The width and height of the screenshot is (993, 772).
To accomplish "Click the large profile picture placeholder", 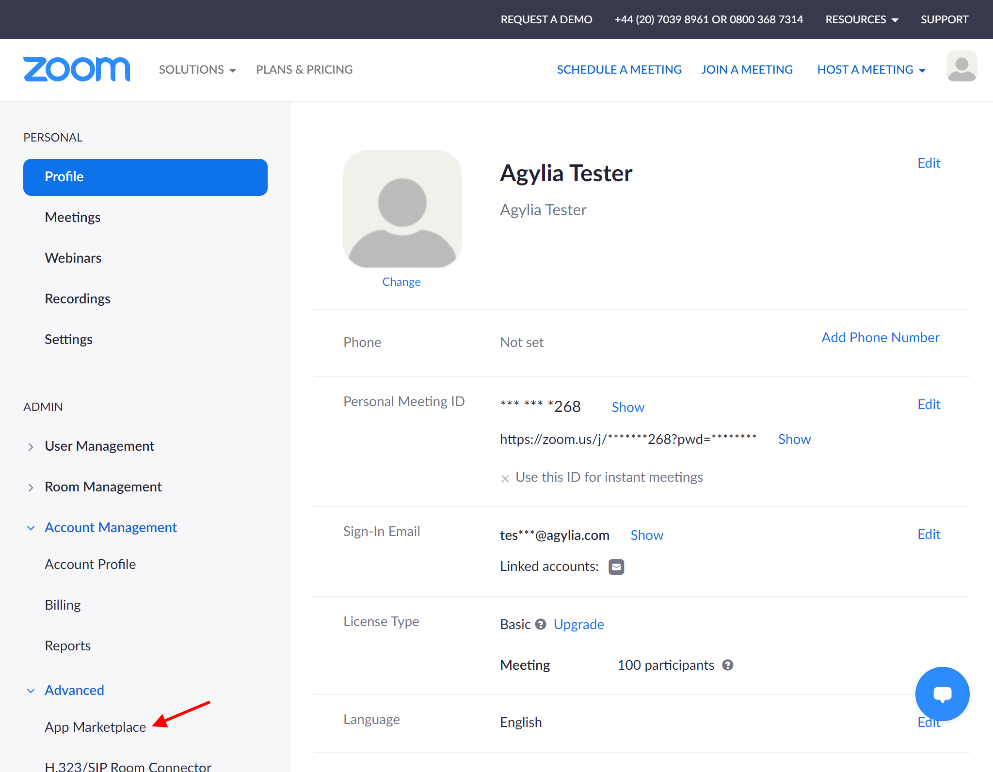I will (x=402, y=209).
